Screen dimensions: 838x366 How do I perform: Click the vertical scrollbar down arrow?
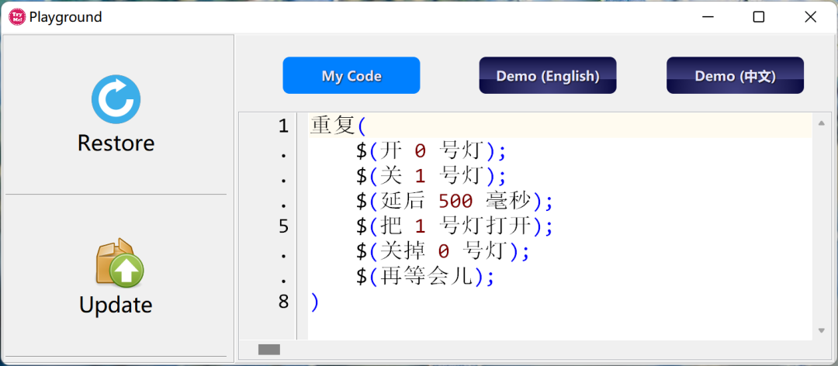pos(822,330)
